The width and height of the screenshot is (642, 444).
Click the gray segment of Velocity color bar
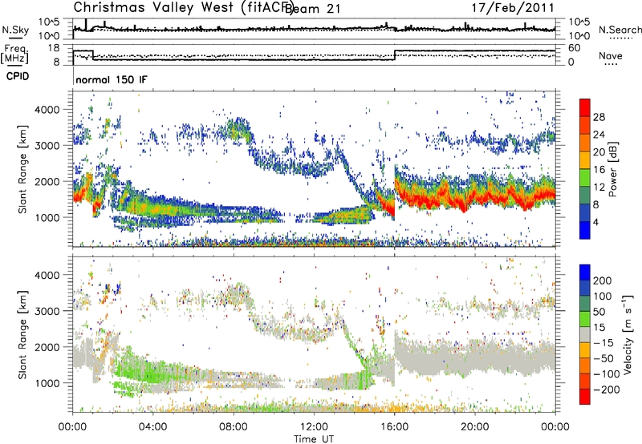coord(585,334)
